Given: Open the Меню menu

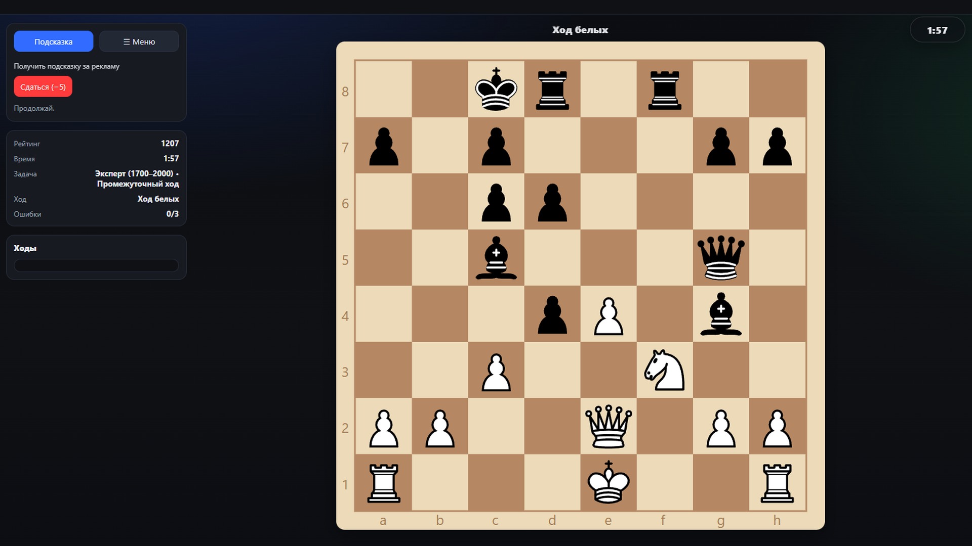Looking at the screenshot, I should click(139, 41).
